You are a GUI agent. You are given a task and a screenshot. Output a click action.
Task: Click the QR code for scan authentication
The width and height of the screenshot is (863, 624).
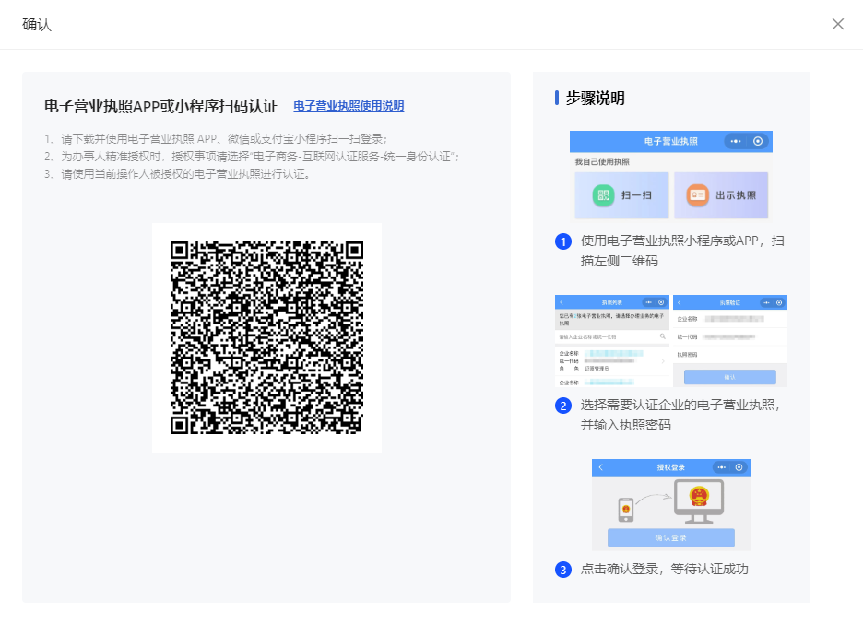(x=267, y=338)
